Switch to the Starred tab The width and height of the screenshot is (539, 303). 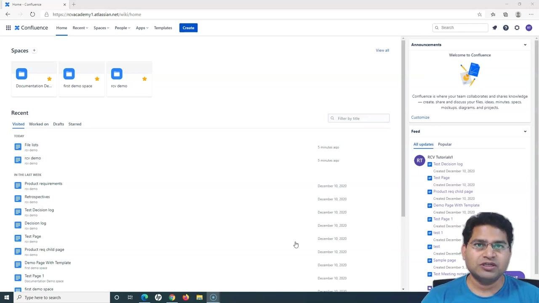[75, 124]
